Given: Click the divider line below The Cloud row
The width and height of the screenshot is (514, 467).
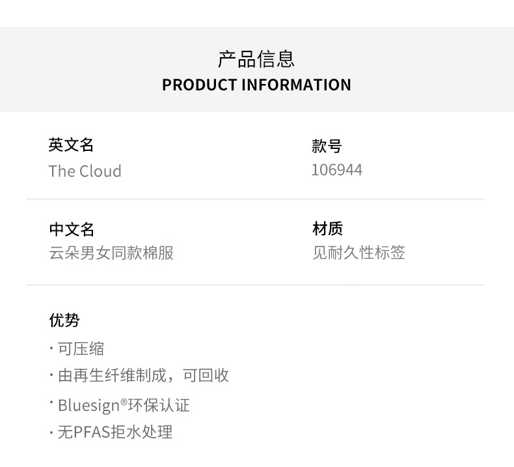Looking at the screenshot, I should [x=255, y=199].
